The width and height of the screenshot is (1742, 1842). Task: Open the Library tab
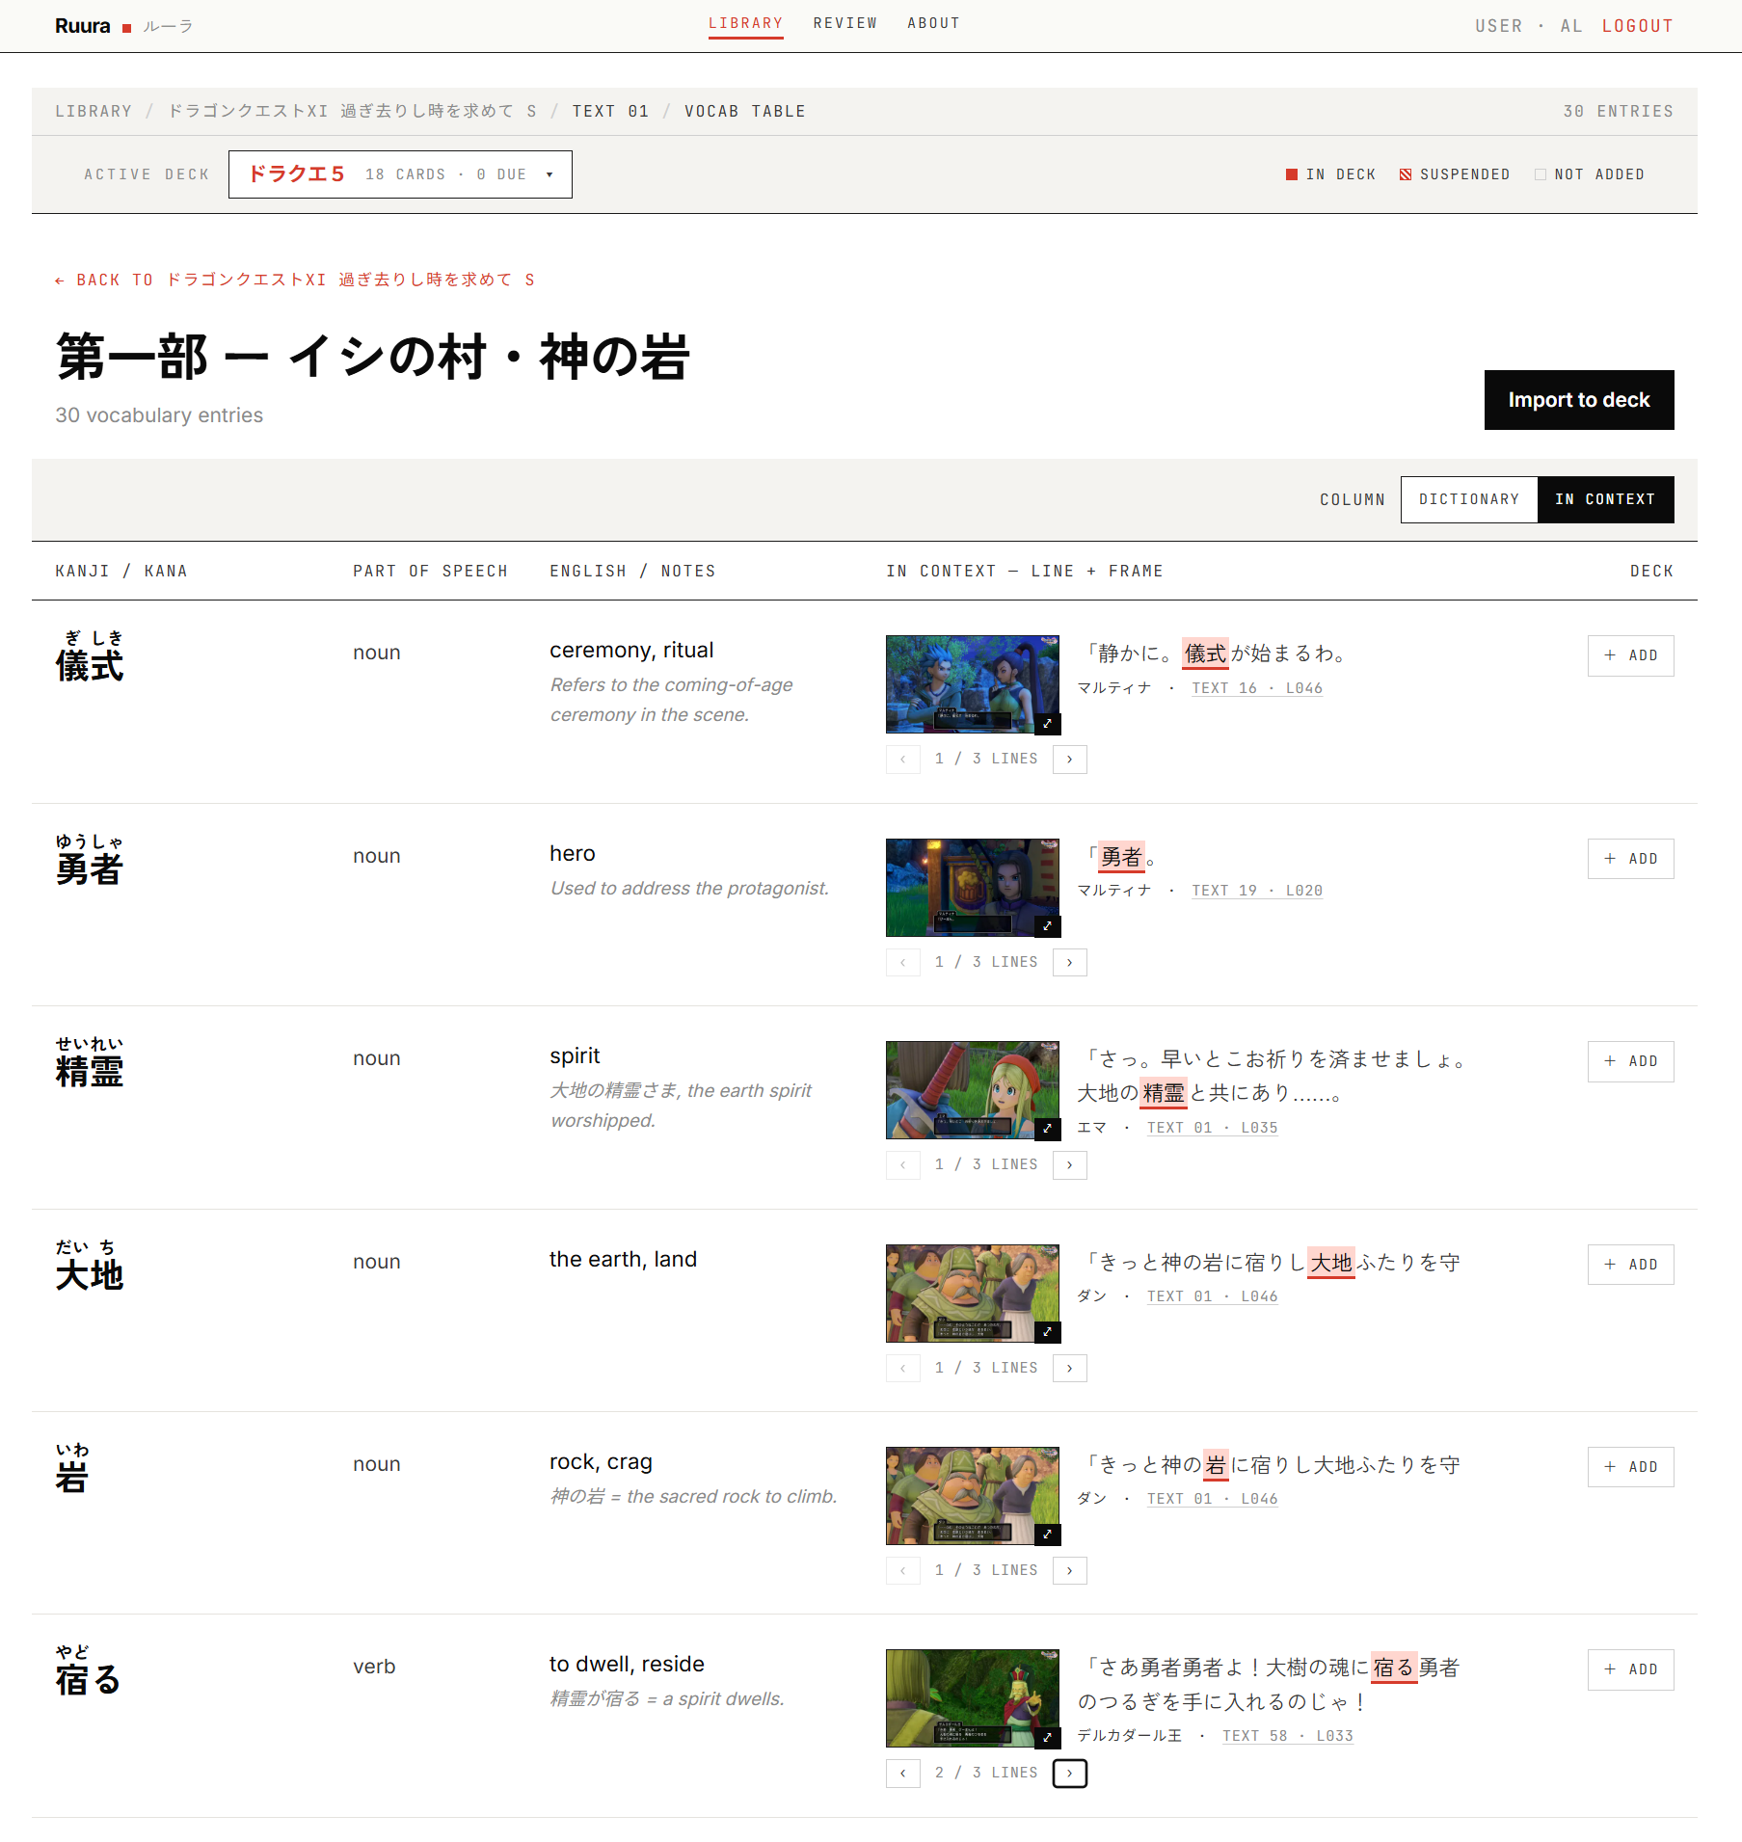click(x=745, y=24)
